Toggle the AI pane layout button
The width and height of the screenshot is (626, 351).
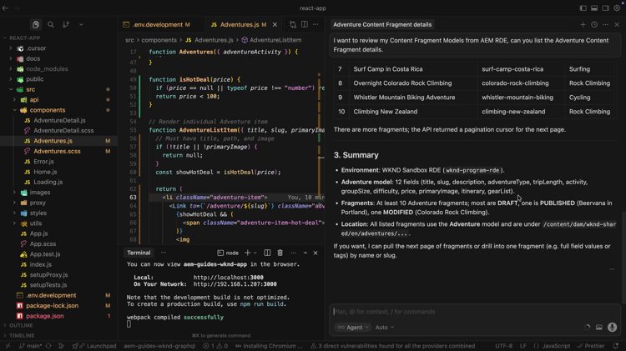[605, 8]
